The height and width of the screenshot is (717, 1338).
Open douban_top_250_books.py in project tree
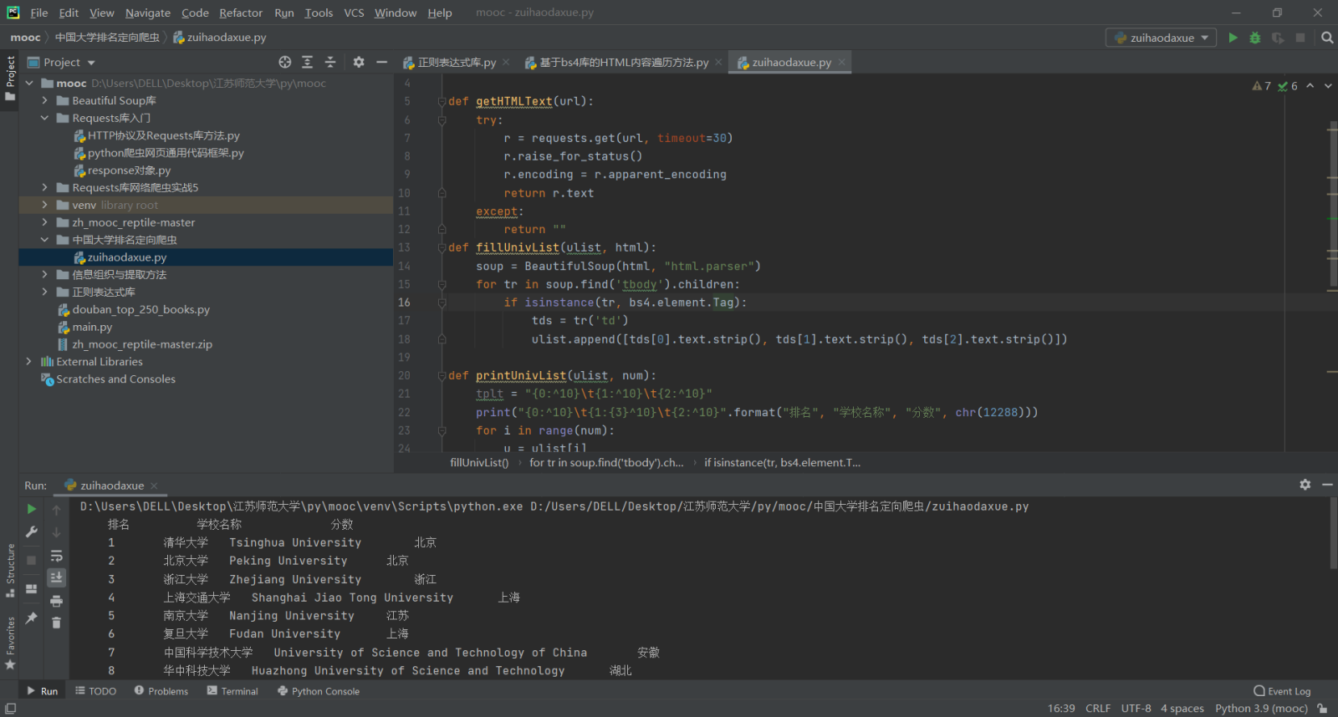(140, 309)
